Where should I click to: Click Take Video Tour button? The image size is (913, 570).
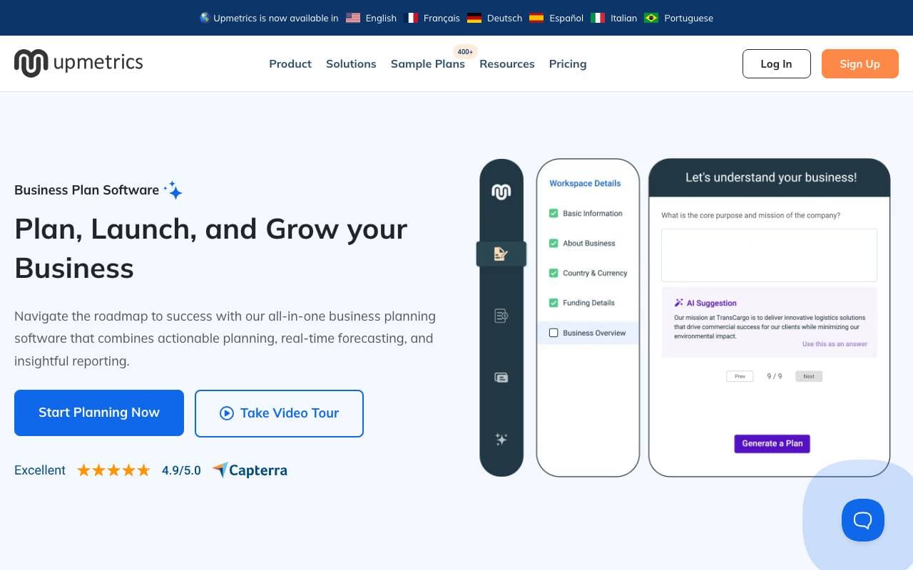point(279,413)
